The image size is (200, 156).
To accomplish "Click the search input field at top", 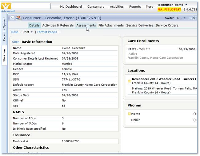I will (x=31, y=6).
